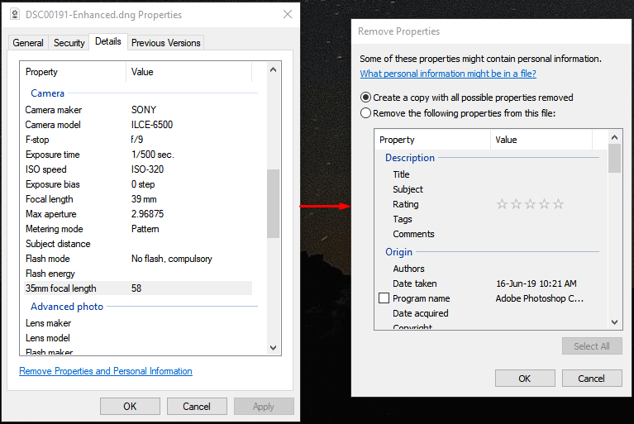
Task: Select the Authors property row
Action: tap(491, 269)
